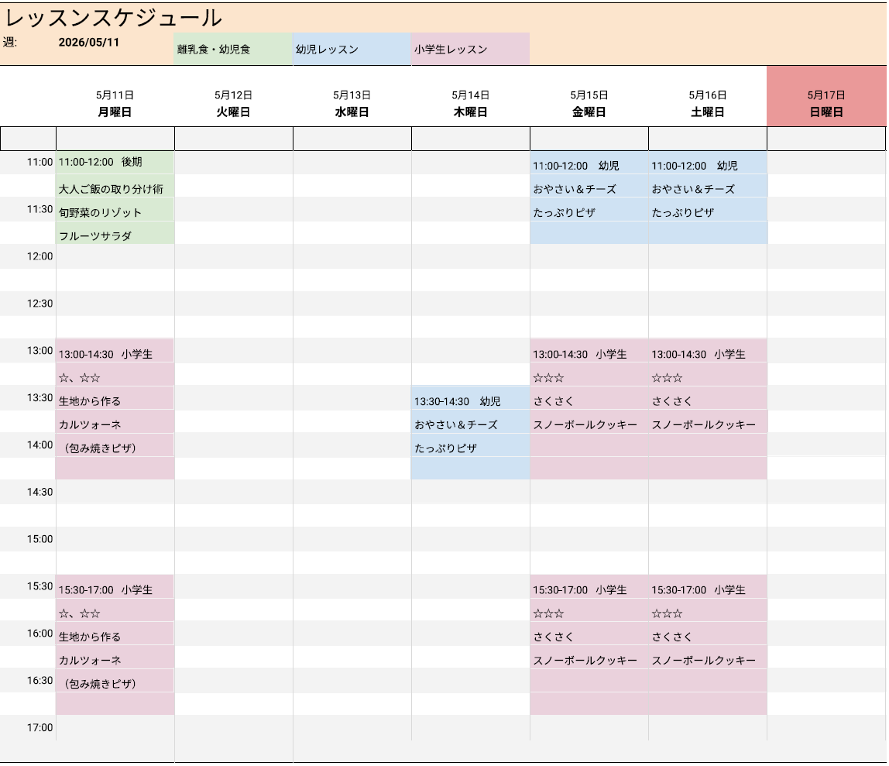Click the green 離乳食・幼児食 legend swatch
The image size is (889, 766).
[x=233, y=50]
